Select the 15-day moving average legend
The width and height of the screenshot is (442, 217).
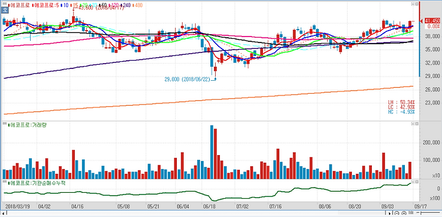coord(74,5)
